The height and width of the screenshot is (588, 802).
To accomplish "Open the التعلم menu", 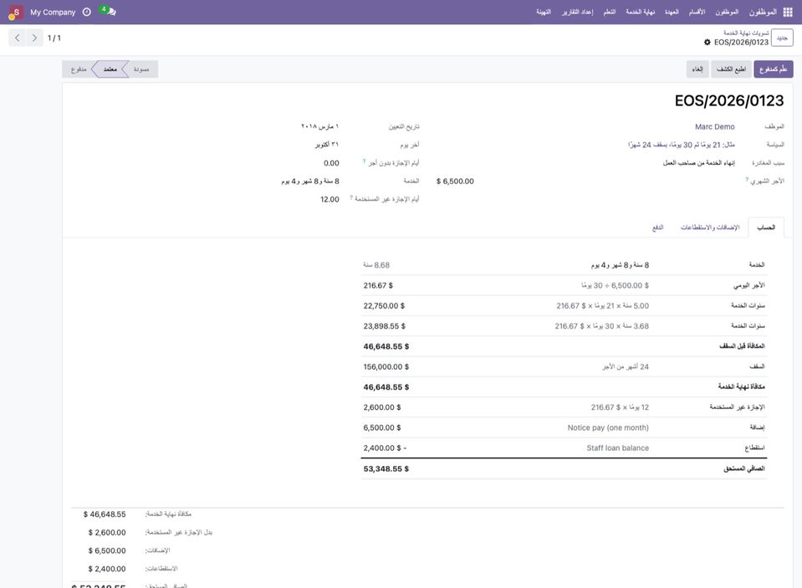I will 610,12.
